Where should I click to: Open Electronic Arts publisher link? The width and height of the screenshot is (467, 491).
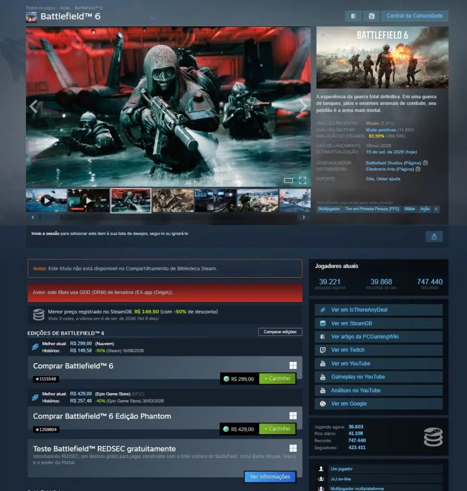coord(380,169)
